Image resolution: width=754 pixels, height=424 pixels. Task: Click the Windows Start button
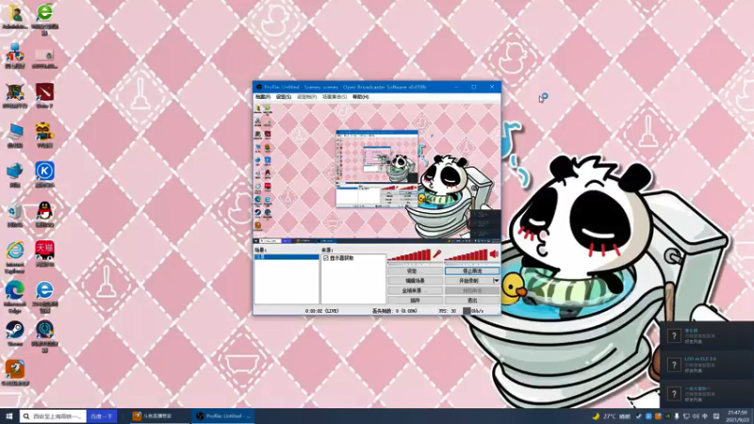pos(9,416)
